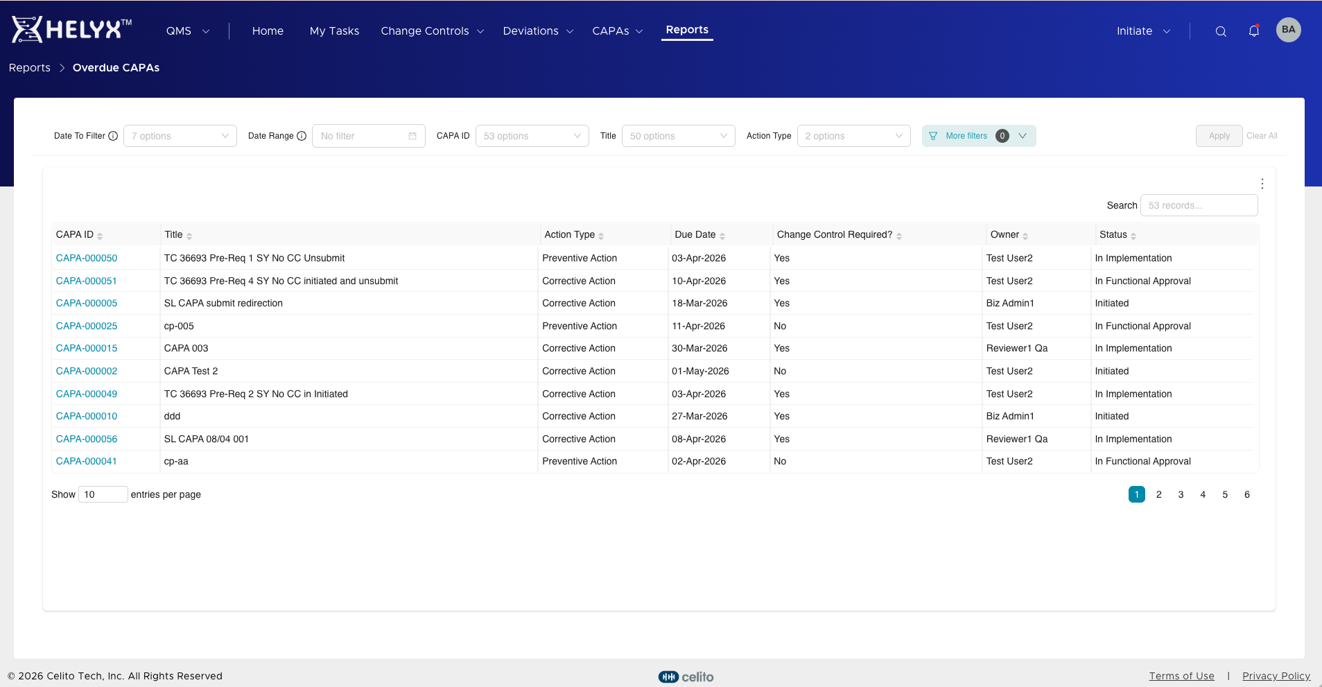Open the My Tasks tab

(x=334, y=31)
